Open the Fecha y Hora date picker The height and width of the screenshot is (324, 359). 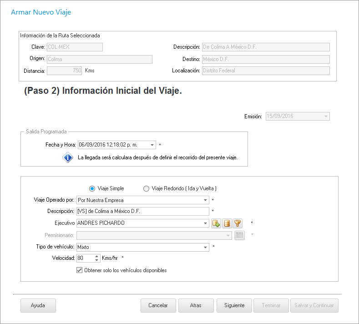coord(152,145)
